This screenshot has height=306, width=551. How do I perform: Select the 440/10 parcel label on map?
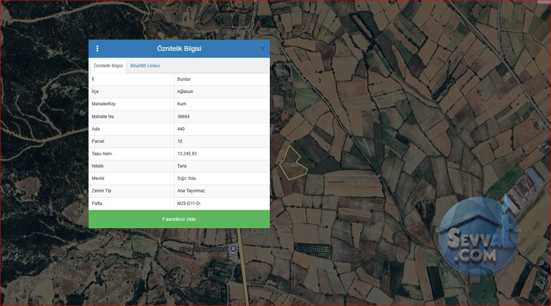292,165
